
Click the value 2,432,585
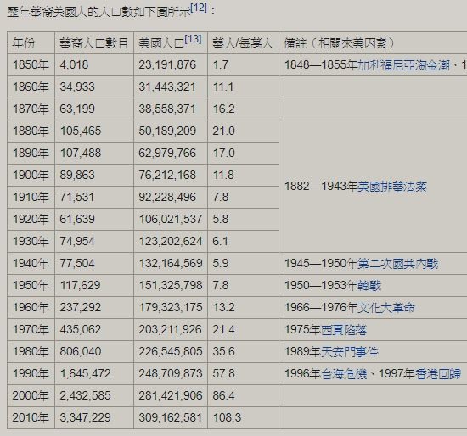pos(85,395)
